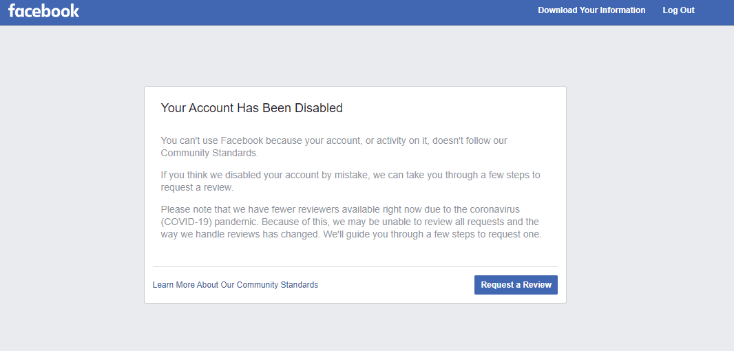
Task: Click the words Community Standards. in first paragraph
Action: point(209,153)
